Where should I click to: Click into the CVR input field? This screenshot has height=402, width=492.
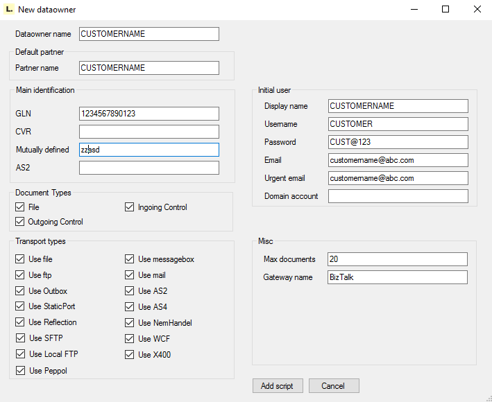pyautogui.click(x=149, y=132)
